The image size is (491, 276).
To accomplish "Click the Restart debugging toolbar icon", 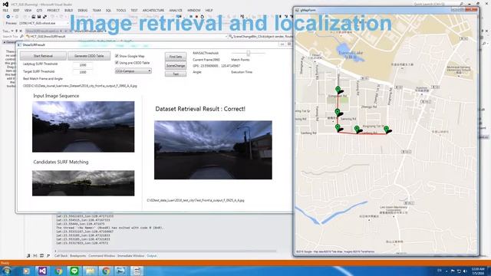I will point(203,17).
